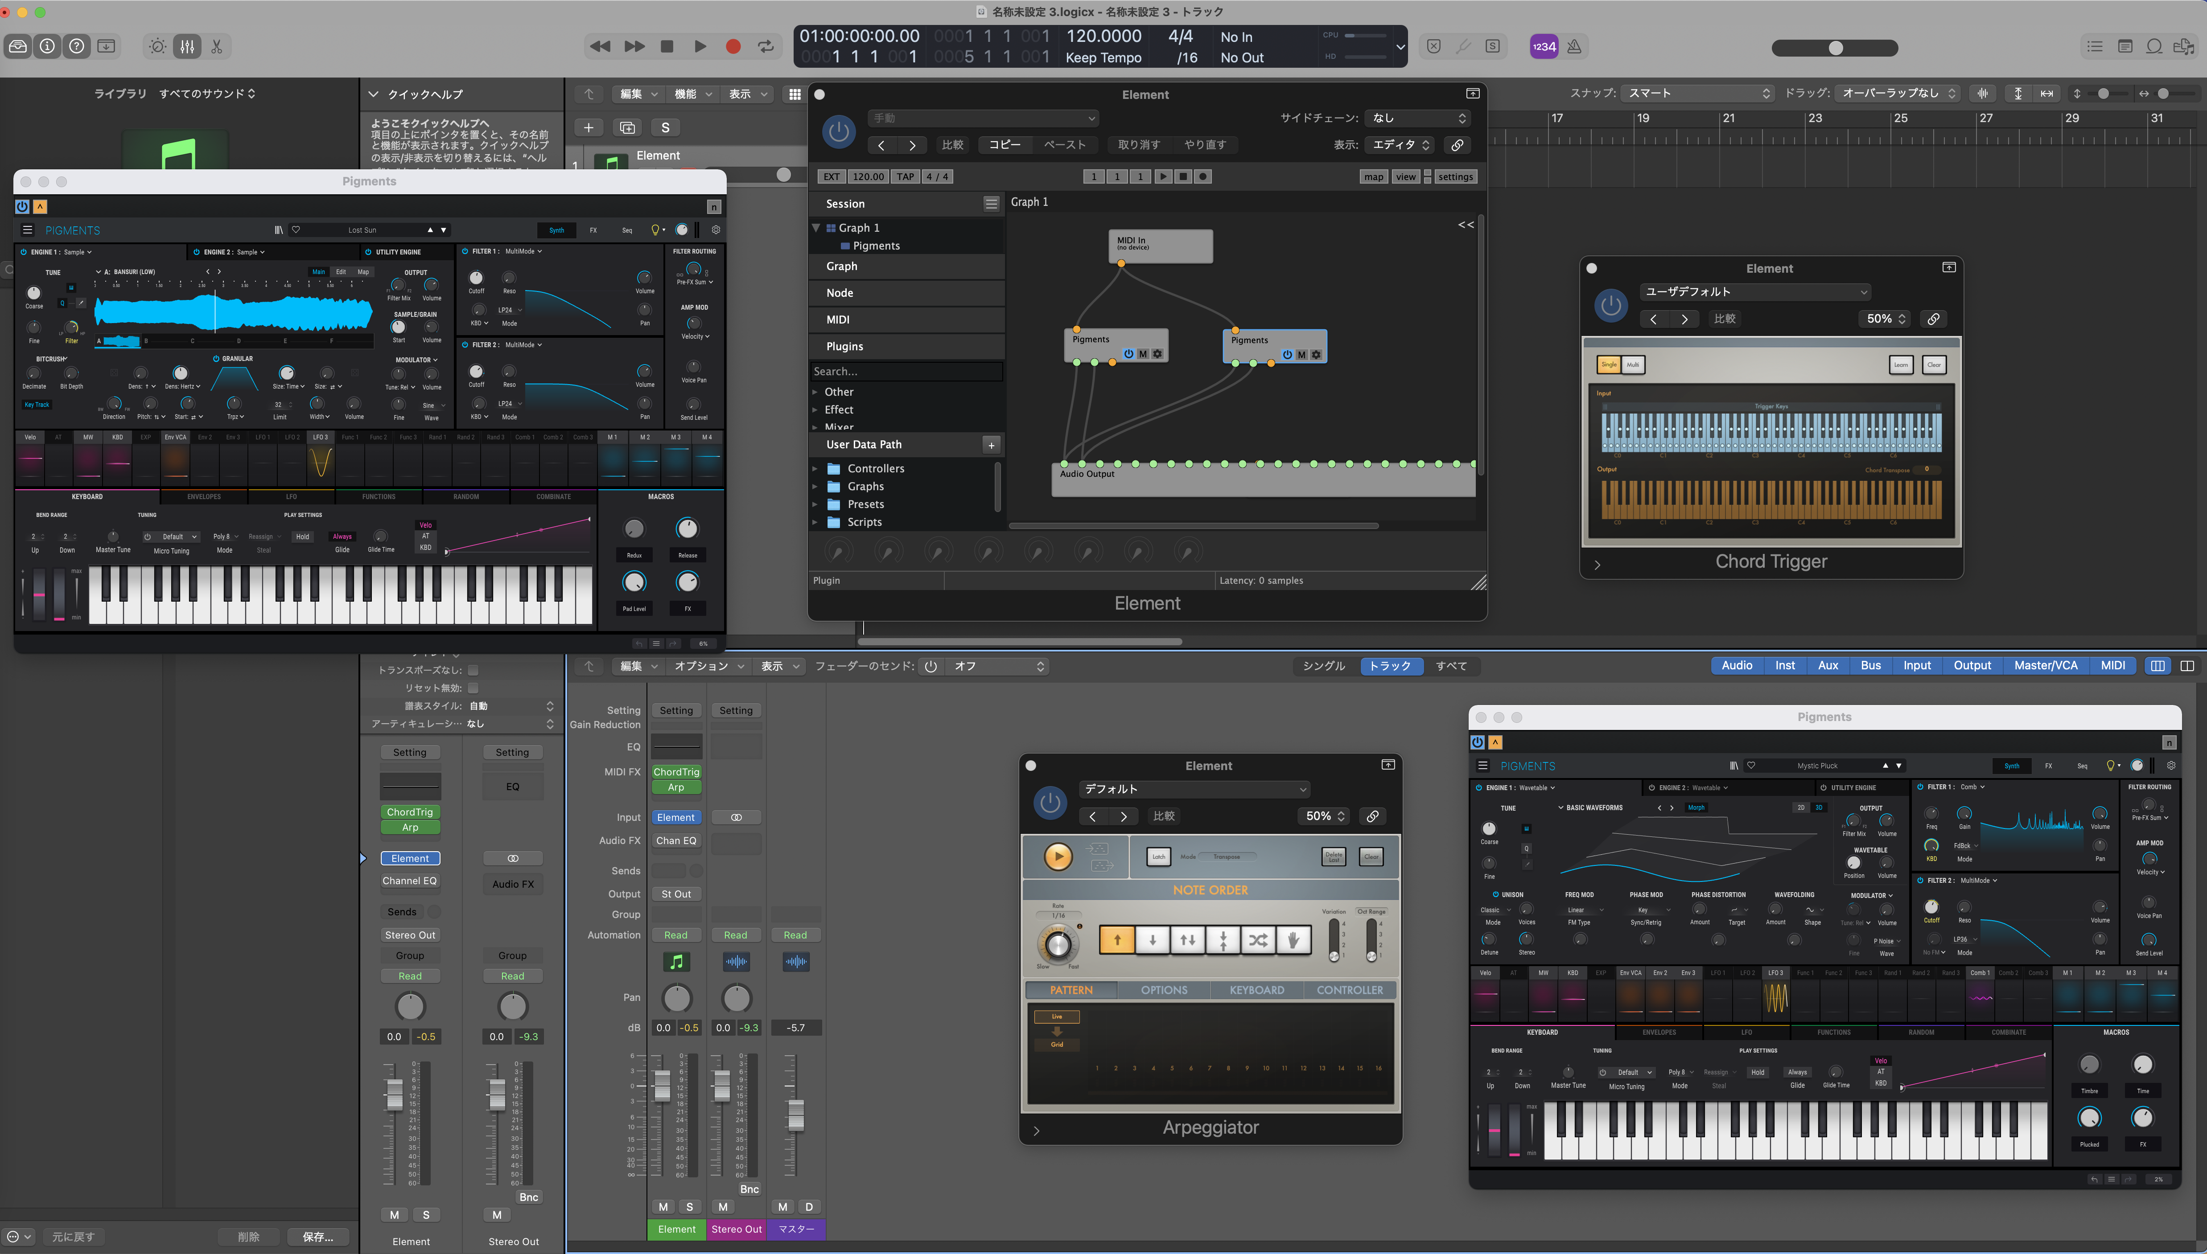Expand the Controllers folder
This screenshot has width=2207, height=1254.
pos(815,468)
